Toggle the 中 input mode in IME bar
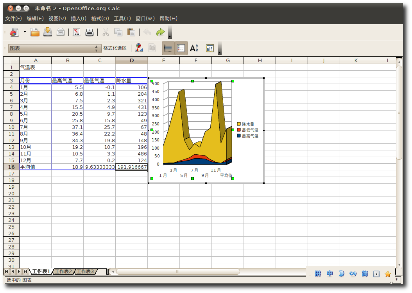 [330, 274]
